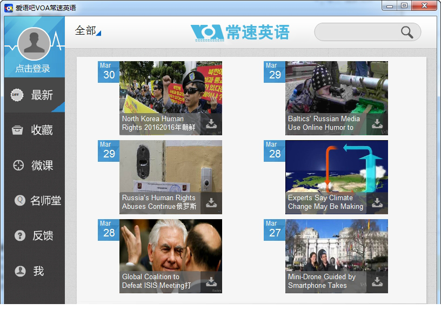Click the user avatar icon to log in

tap(34, 43)
